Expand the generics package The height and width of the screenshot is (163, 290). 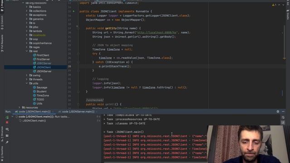(x=27, y=19)
